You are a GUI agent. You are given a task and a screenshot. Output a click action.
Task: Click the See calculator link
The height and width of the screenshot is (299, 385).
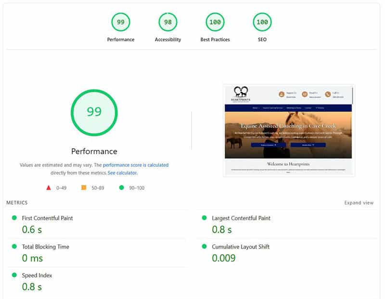tap(122, 172)
